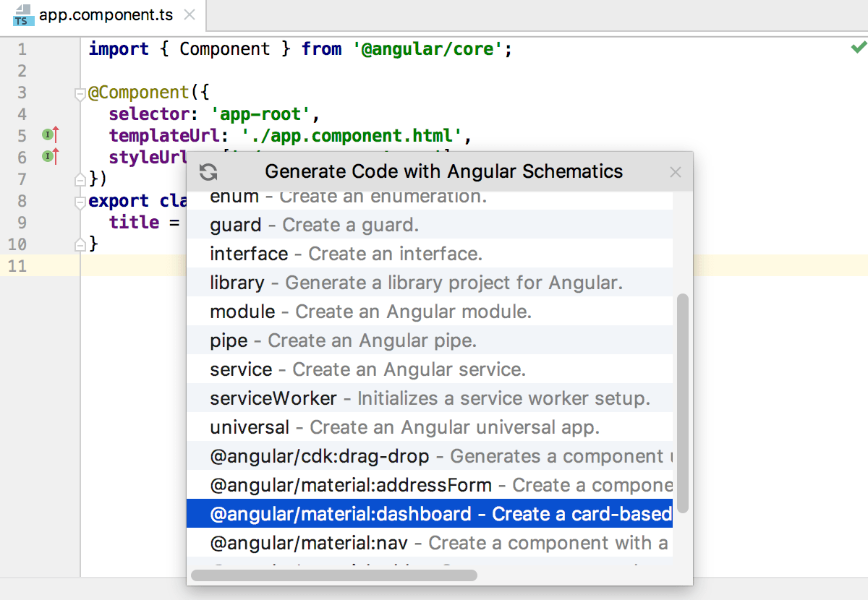Click fold end marker on line 7

click(80, 178)
